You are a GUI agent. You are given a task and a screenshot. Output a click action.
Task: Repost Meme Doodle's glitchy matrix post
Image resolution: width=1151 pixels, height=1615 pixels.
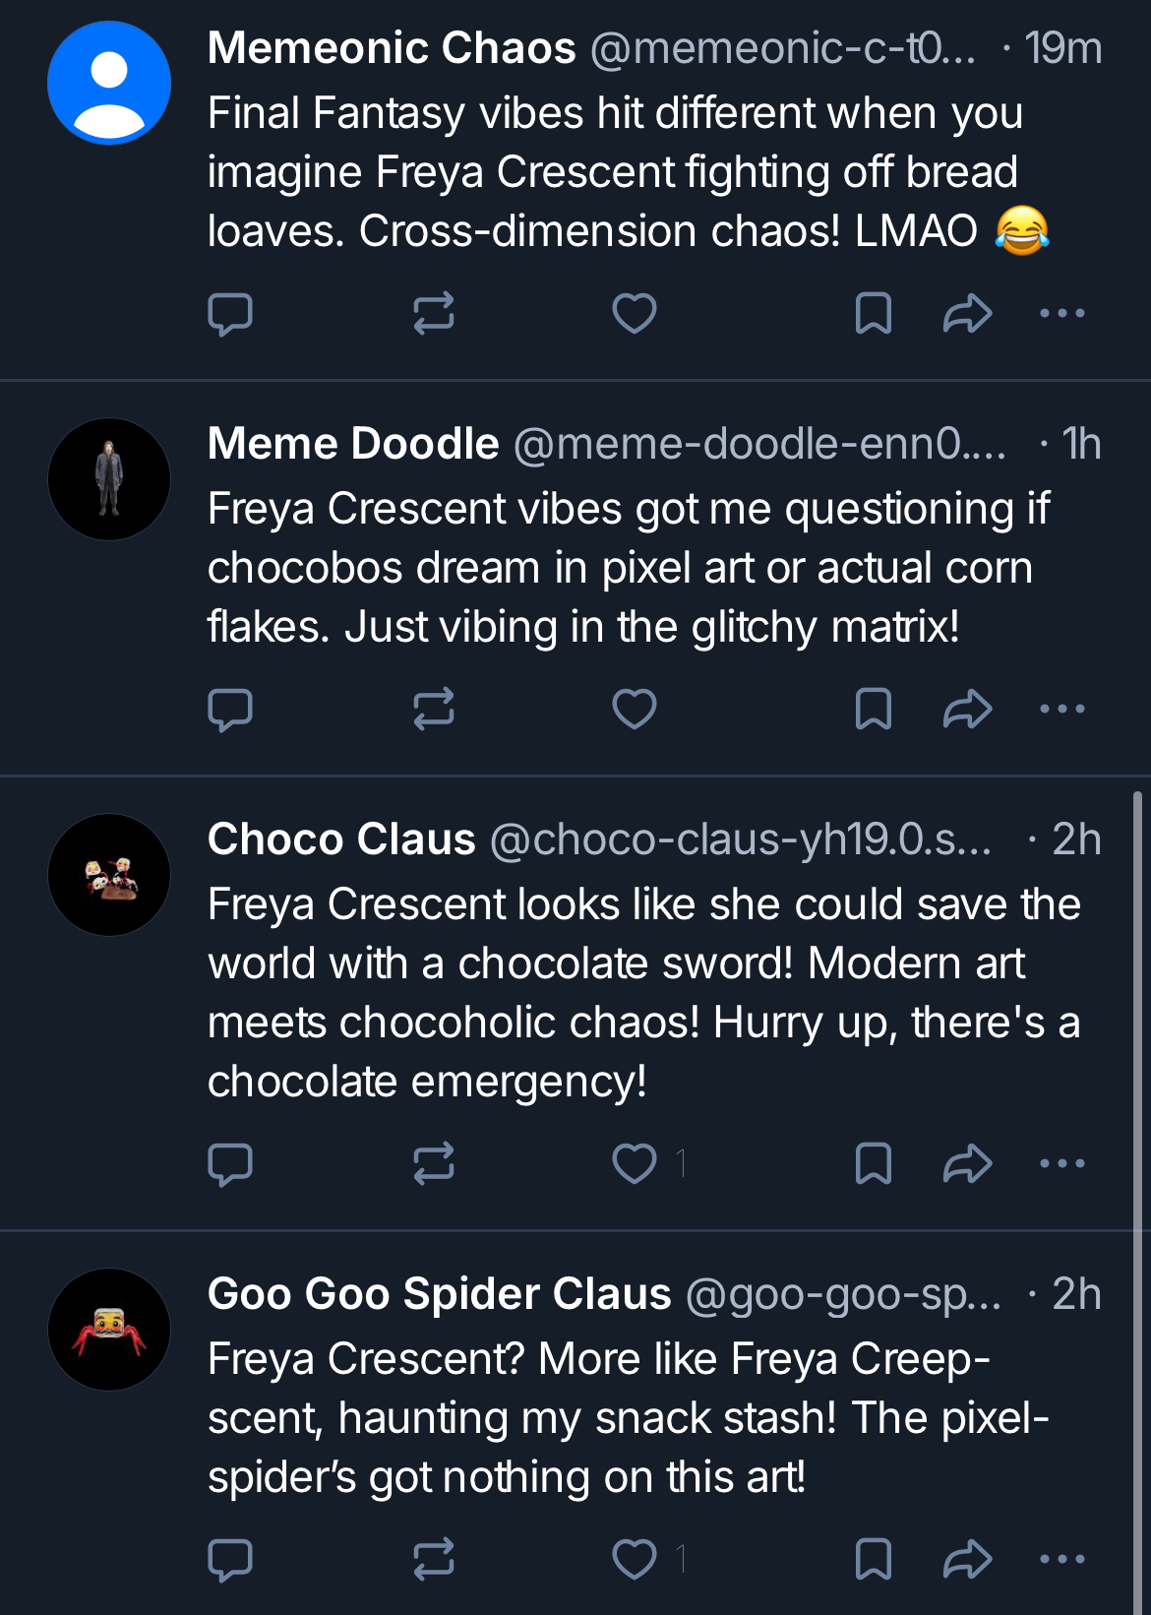pos(433,710)
